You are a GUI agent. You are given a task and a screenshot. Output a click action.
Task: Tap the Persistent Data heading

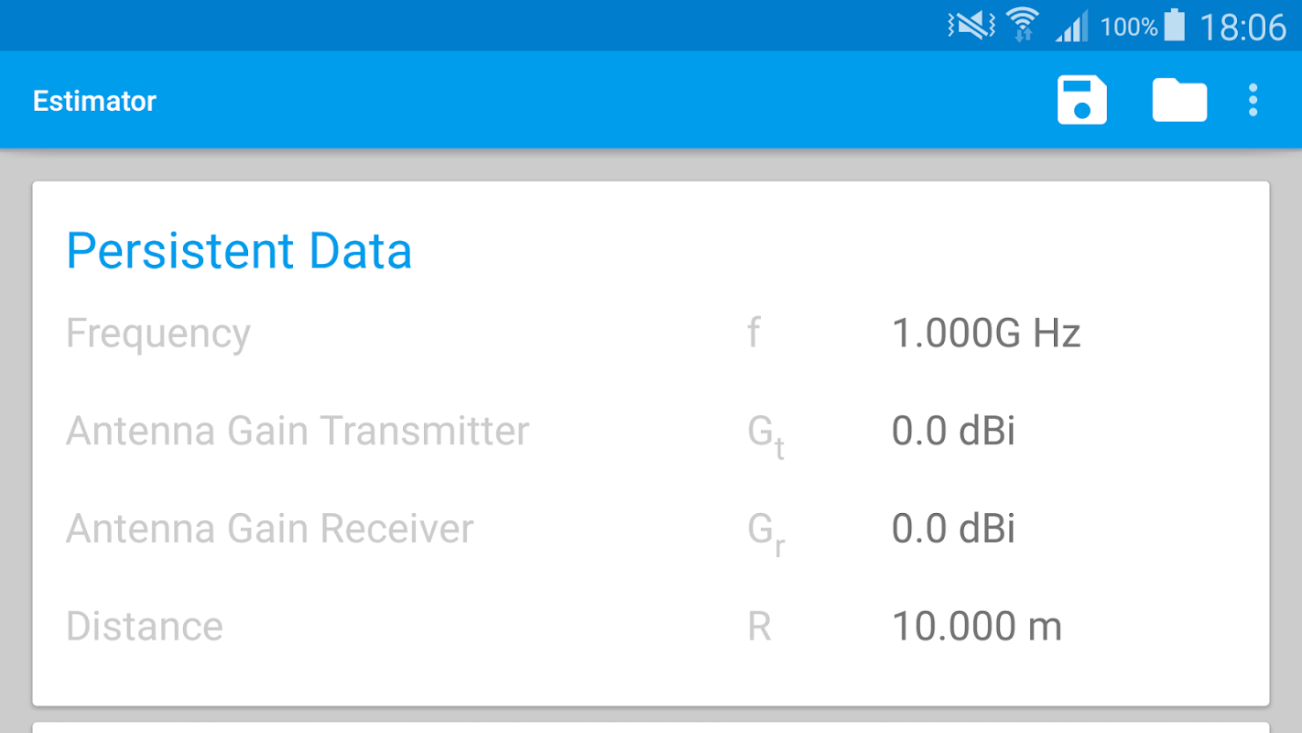coord(239,251)
